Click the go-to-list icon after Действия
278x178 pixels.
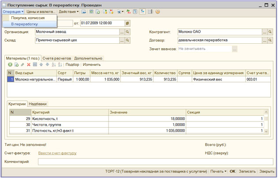click(x=84, y=12)
